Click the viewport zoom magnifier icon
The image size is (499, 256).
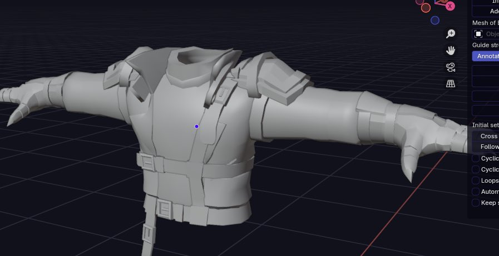(451, 34)
